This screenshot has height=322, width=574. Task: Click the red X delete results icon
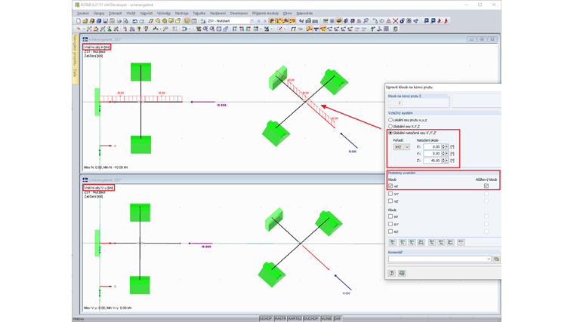[x=395, y=21]
